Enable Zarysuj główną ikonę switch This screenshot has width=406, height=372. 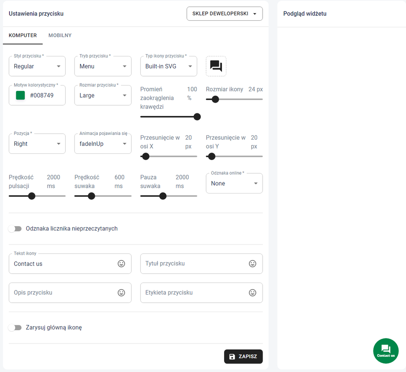(15, 327)
